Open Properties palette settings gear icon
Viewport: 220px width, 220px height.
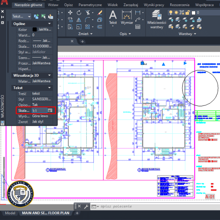pos(2,23)
